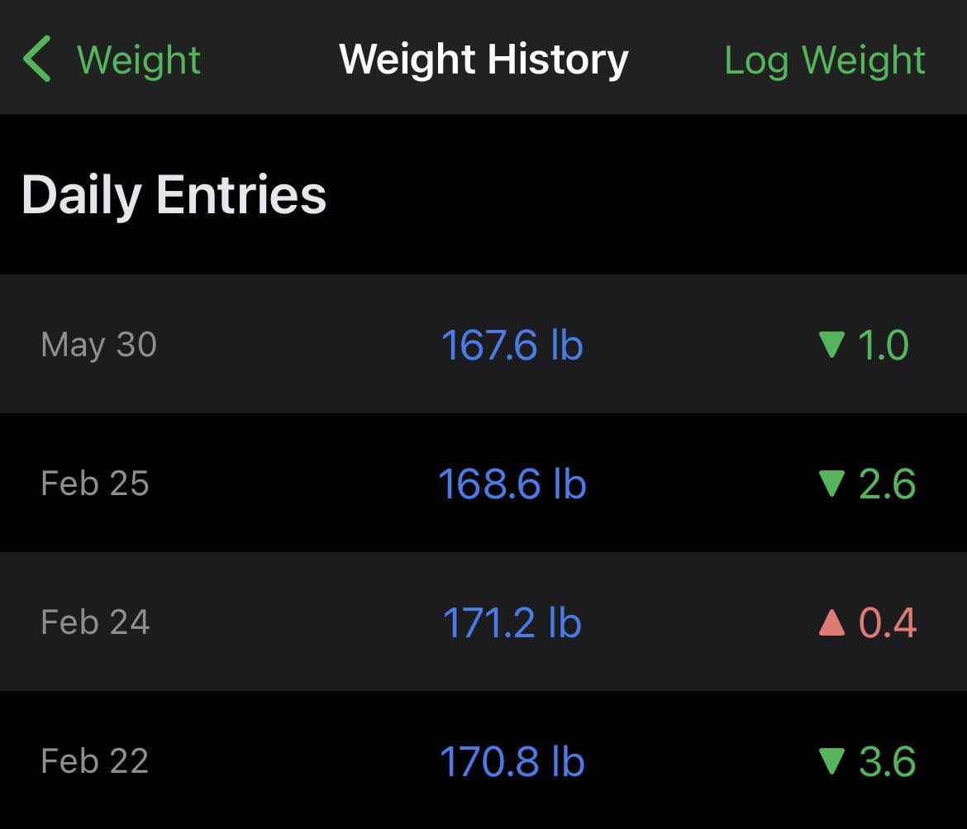The width and height of the screenshot is (967, 829).
Task: Tap the Weight History title
Action: 483,60
